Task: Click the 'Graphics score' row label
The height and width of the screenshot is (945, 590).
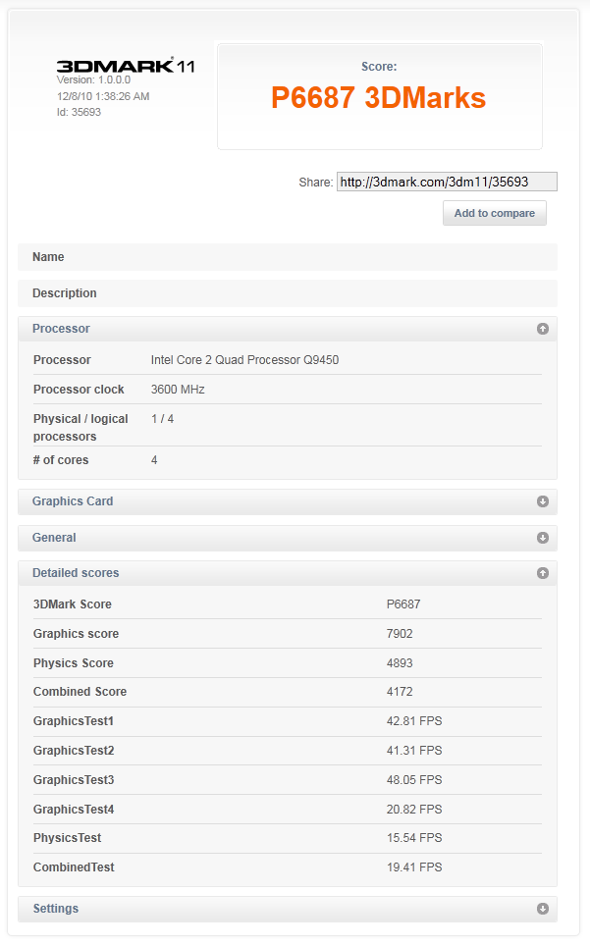Action: (x=76, y=633)
